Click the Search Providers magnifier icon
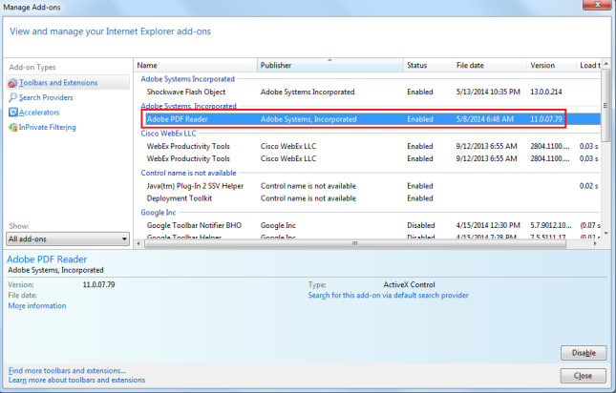The width and height of the screenshot is (616, 393). [12, 97]
